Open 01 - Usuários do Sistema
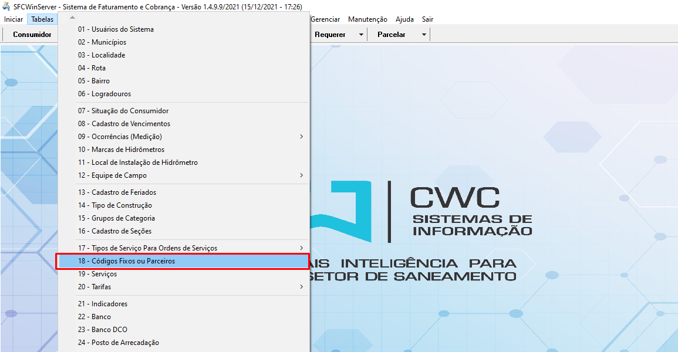 click(x=116, y=29)
